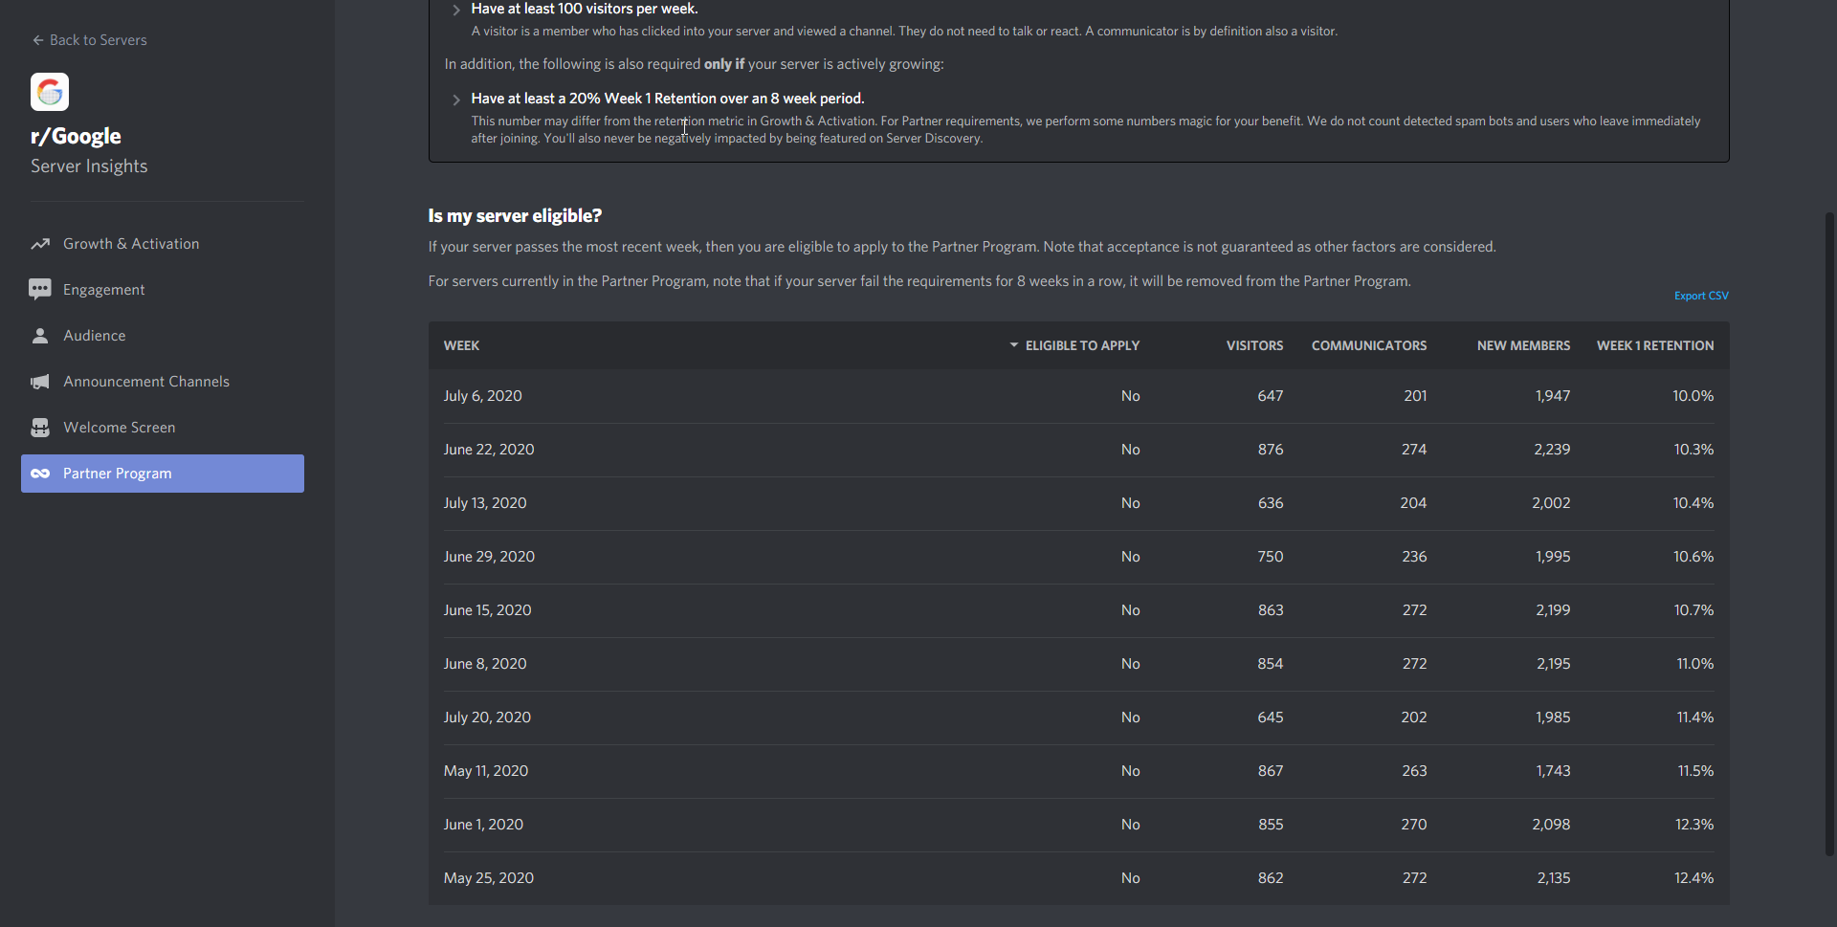1837x927 pixels.
Task: Click the Growth & Activation chart icon
Action: [x=40, y=244]
